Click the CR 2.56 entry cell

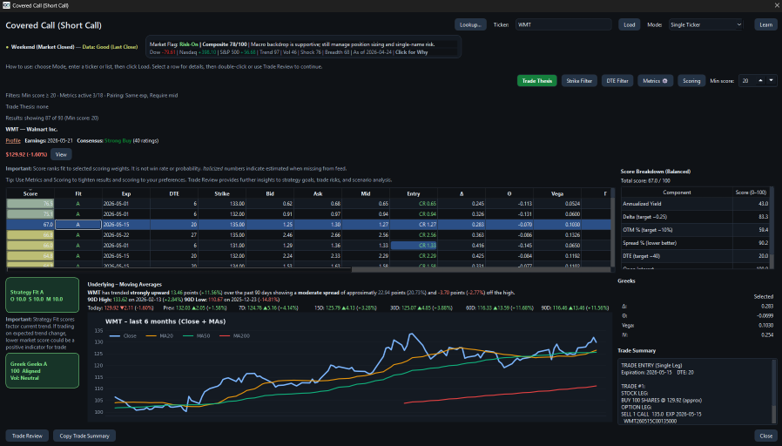[x=414, y=235]
